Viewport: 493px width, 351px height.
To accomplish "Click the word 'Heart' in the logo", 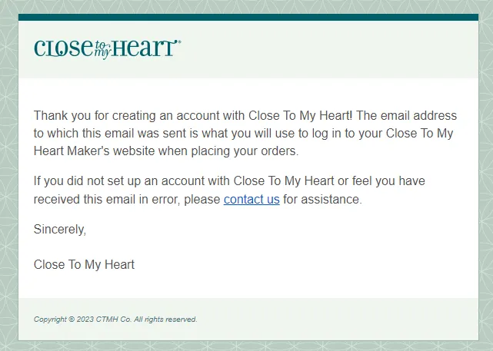I will 144,48.
